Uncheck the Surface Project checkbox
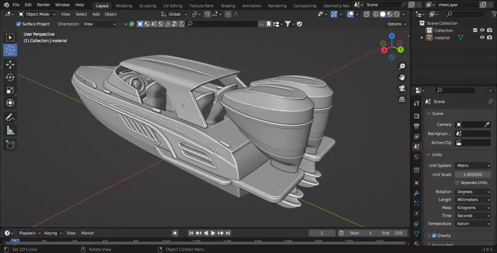497x253 pixels. (18, 24)
